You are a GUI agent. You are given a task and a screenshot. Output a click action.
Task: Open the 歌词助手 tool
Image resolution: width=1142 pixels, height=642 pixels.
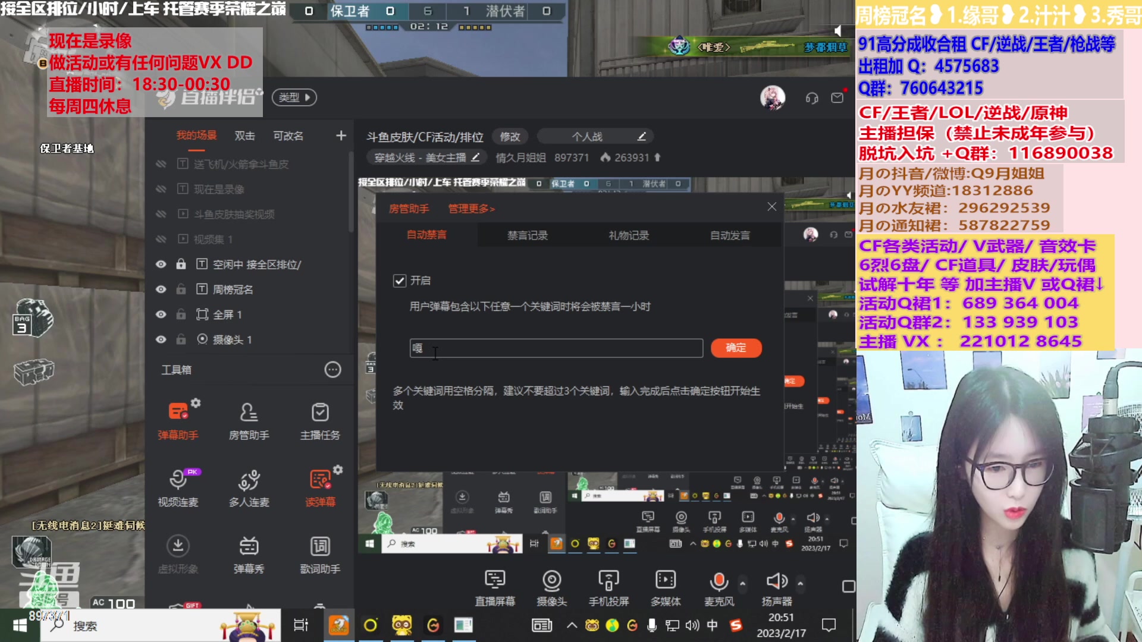tap(320, 555)
